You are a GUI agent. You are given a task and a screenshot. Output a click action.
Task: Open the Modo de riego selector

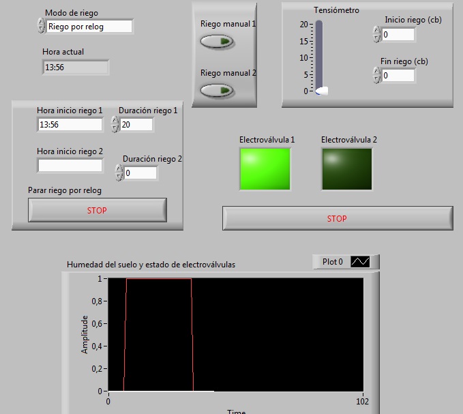pyautogui.click(x=89, y=27)
